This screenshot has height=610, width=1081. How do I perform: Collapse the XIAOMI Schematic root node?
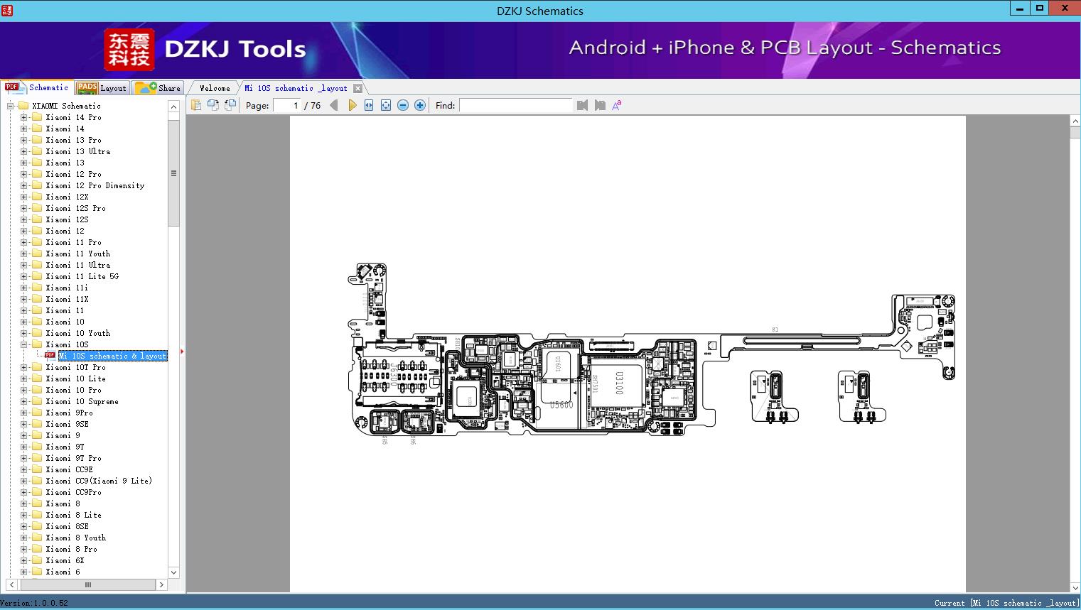pos(11,106)
